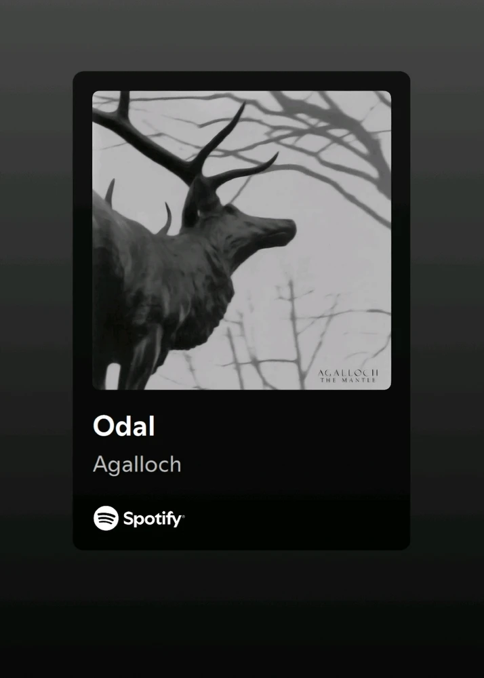Tap the dark background below the share card
This screenshot has height=678, width=484.
coord(242,614)
